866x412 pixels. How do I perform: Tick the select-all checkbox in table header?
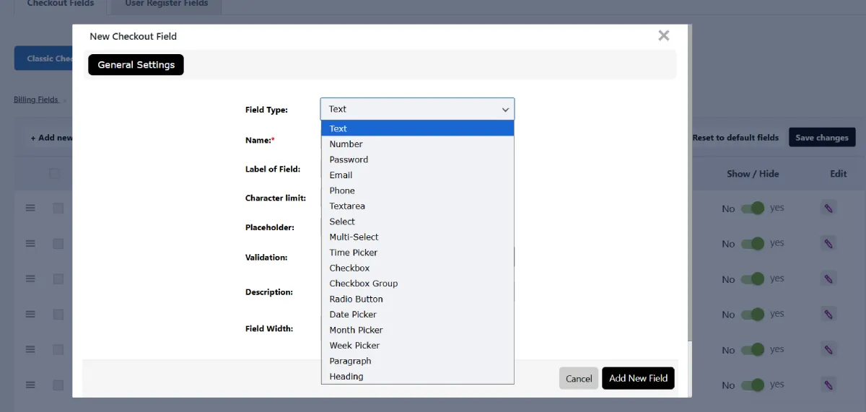click(54, 173)
